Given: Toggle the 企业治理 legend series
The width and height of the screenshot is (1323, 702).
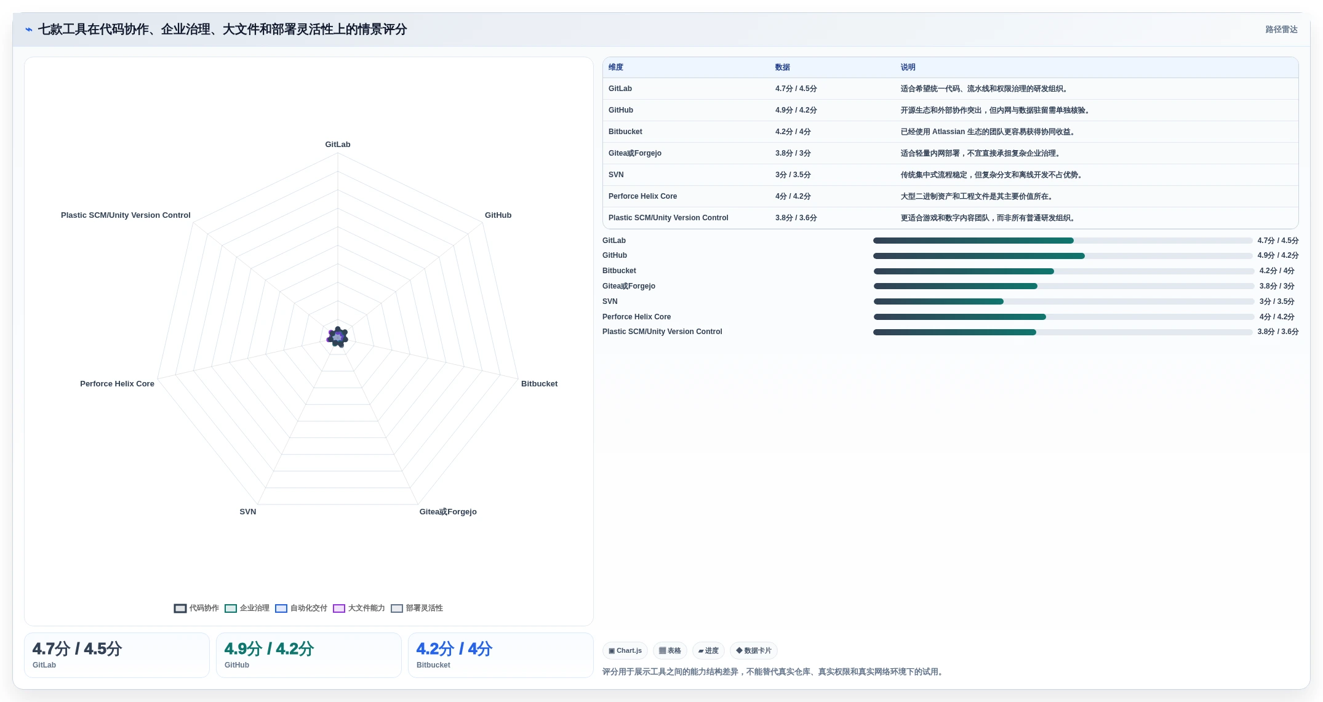Looking at the screenshot, I should [247, 608].
